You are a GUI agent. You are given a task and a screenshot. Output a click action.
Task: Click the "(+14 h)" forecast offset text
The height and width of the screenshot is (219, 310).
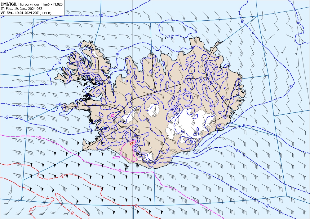(x=46, y=13)
